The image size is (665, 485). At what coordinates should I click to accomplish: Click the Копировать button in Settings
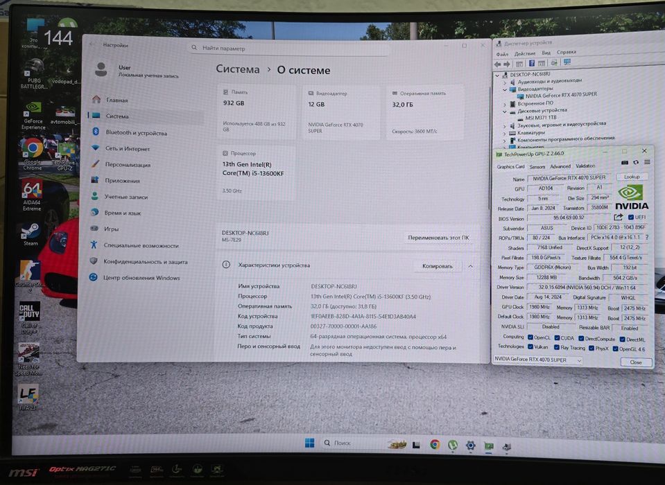click(437, 266)
